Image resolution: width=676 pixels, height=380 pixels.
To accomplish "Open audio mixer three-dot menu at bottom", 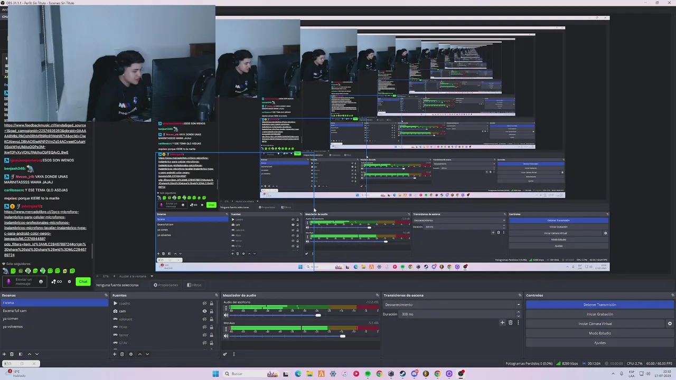I will 234,354.
